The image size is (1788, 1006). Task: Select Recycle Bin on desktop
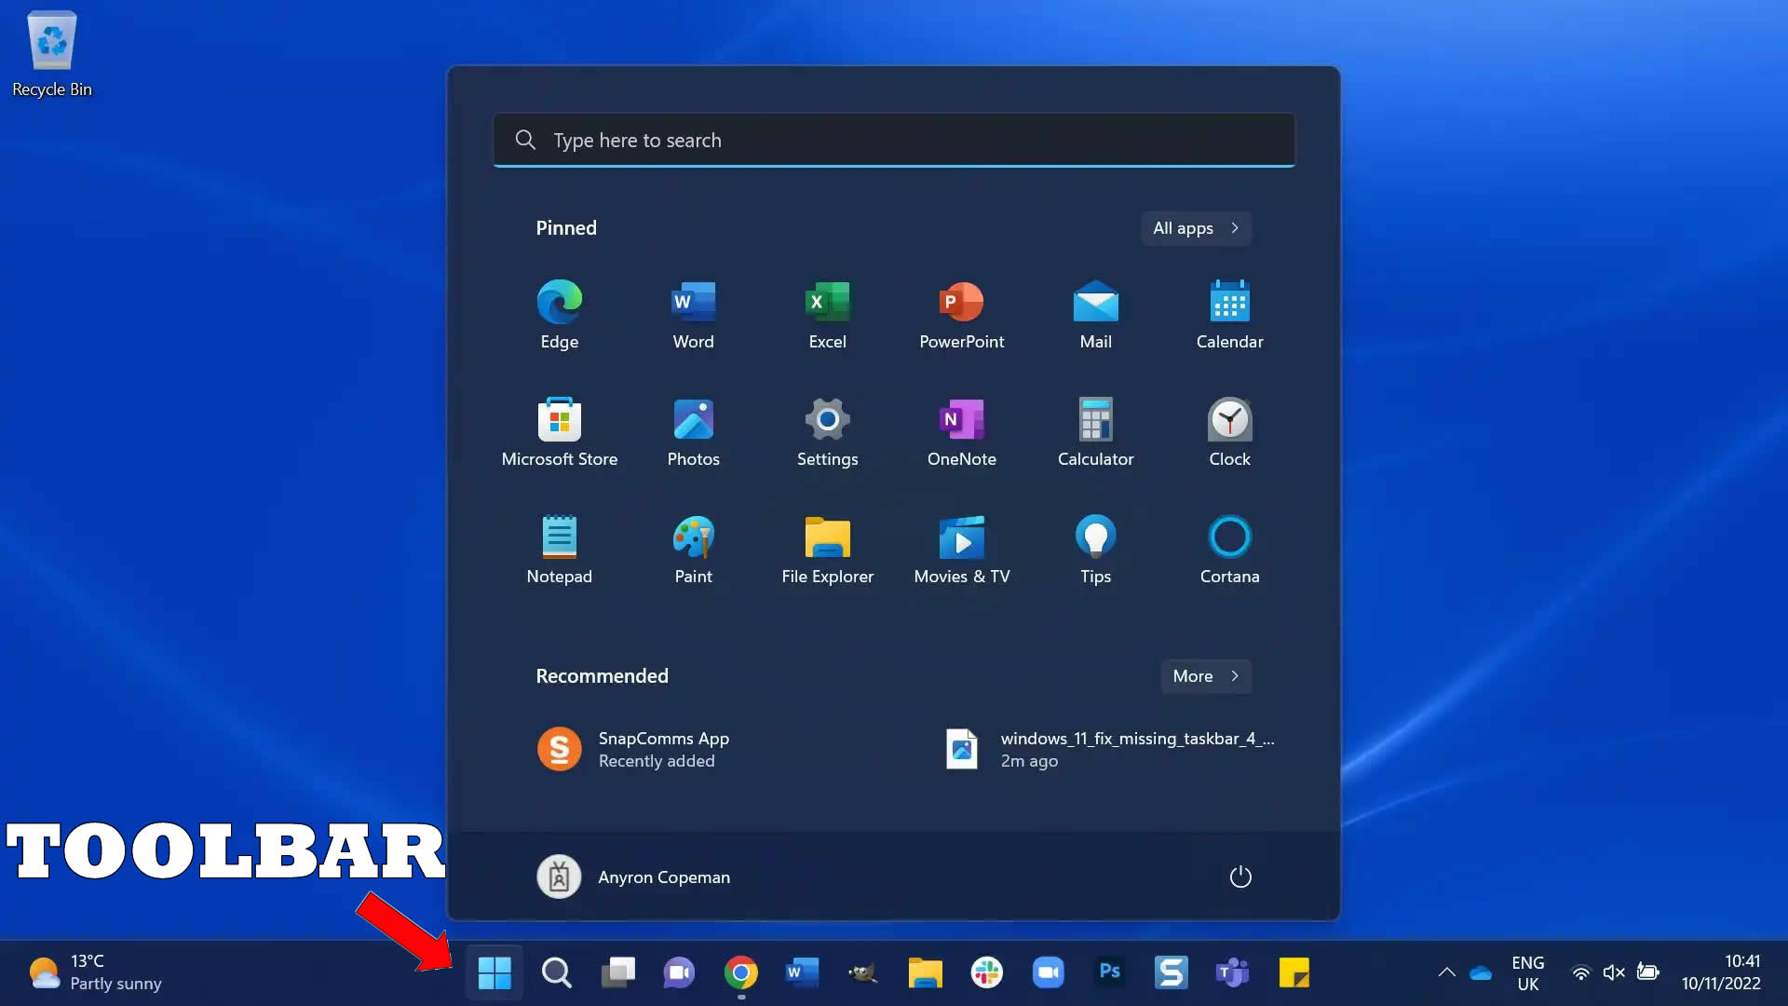pyautogui.click(x=52, y=54)
